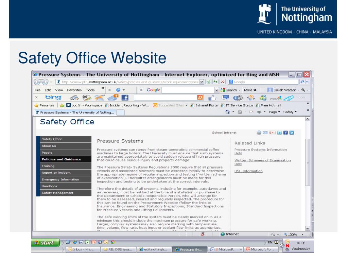Click the orange Bing search button
Screen dimensions: 348x261
(x=200, y=98)
